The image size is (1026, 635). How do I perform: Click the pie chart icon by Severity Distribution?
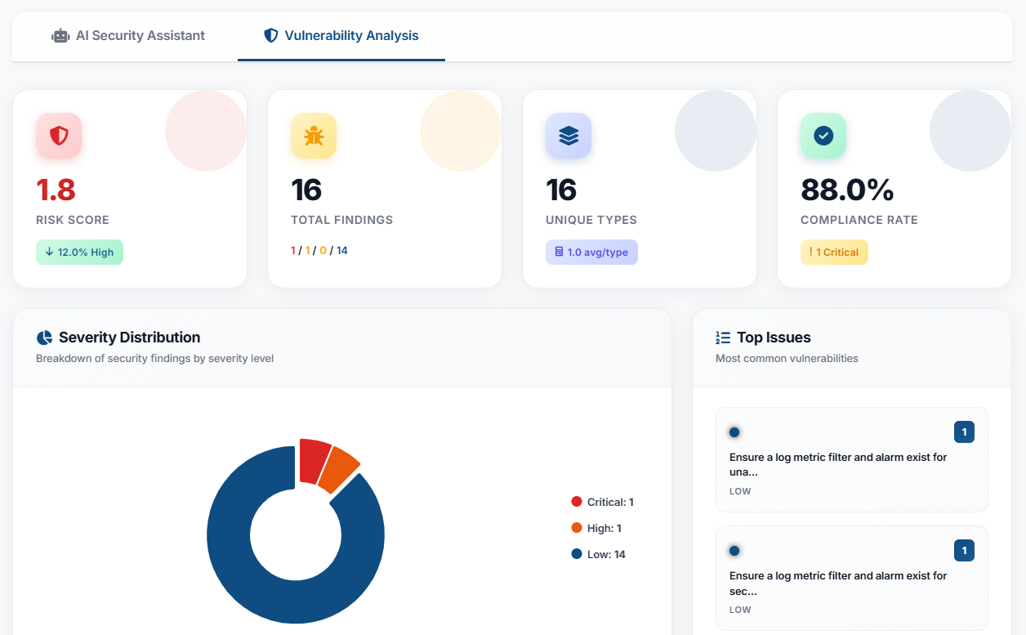tap(44, 338)
